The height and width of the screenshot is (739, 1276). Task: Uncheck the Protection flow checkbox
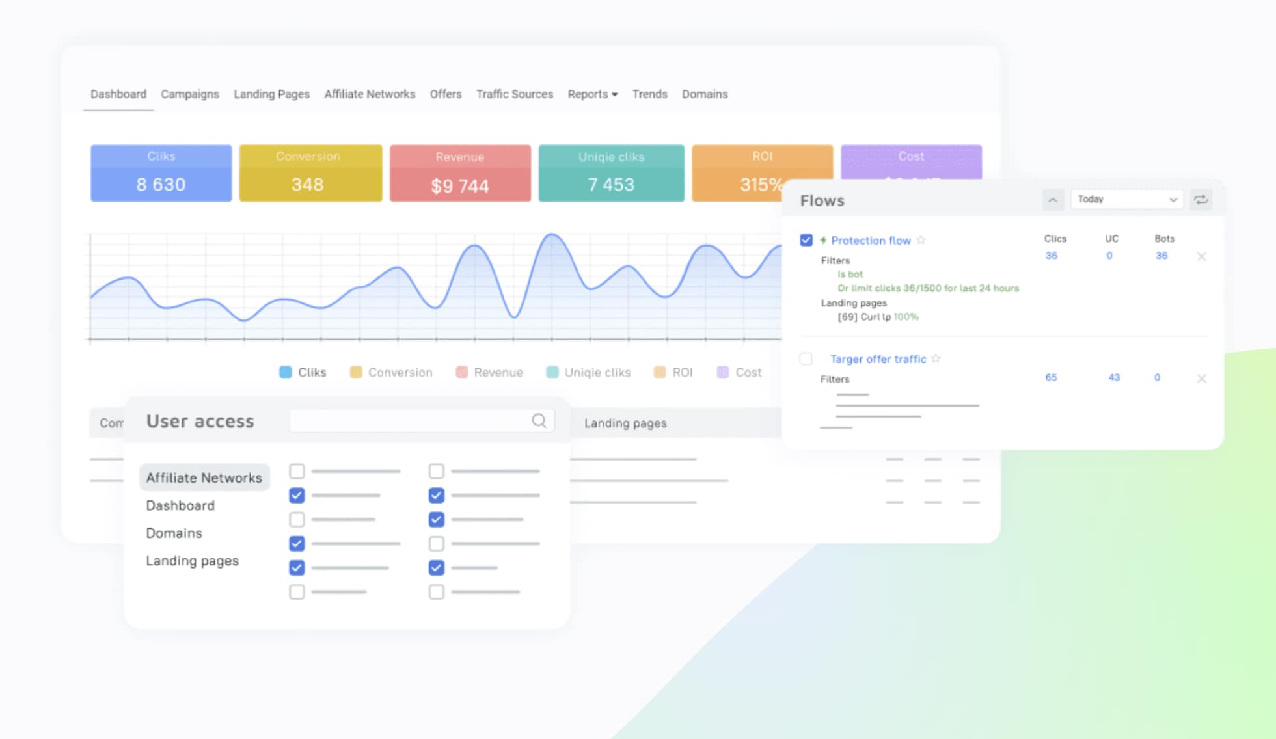[806, 240]
